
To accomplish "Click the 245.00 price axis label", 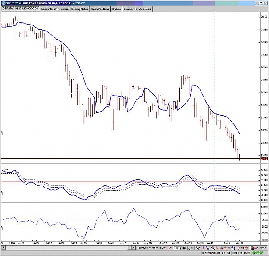I will (264, 68).
